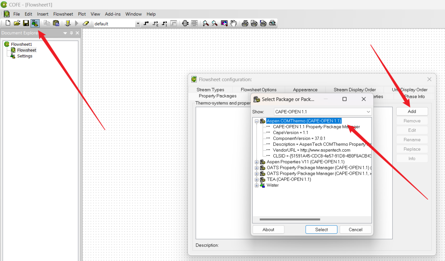Click Cancel in Select Package dialog

[355, 230]
